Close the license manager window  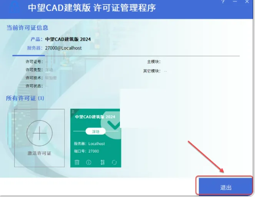pos(247,2)
